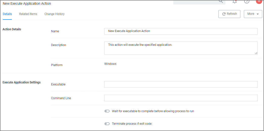Open the help question mark icon

[x=247, y=1]
